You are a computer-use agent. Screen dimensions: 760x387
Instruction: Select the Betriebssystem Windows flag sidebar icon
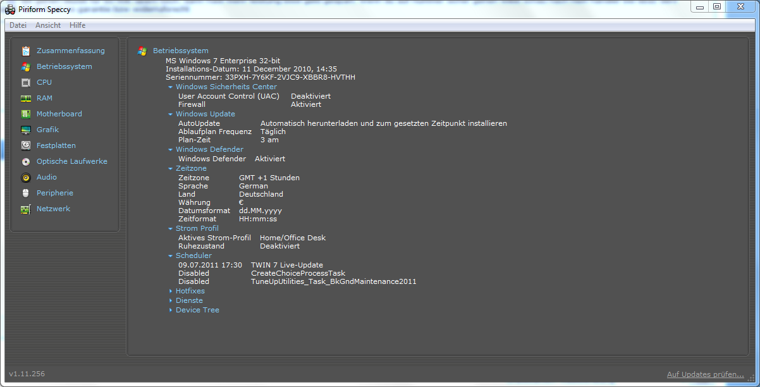pos(25,66)
